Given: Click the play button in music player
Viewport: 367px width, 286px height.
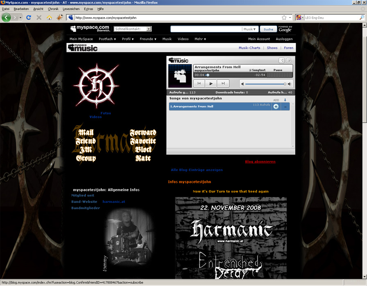Looking at the screenshot, I should pos(211,83).
